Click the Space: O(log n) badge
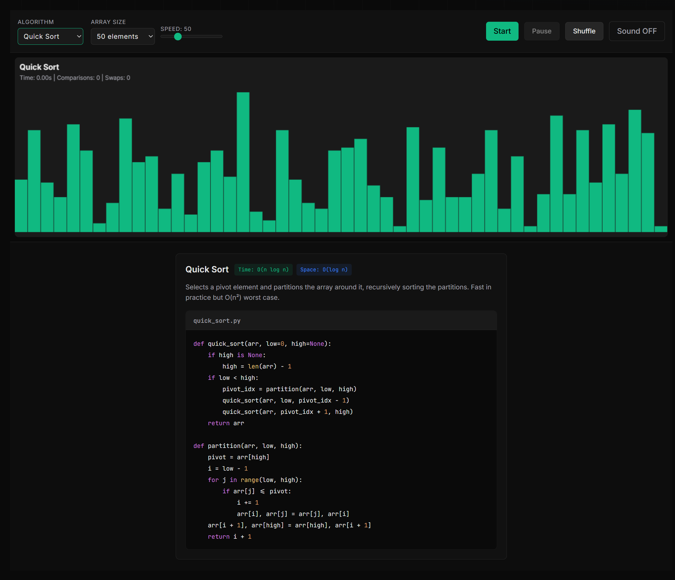 [324, 270]
